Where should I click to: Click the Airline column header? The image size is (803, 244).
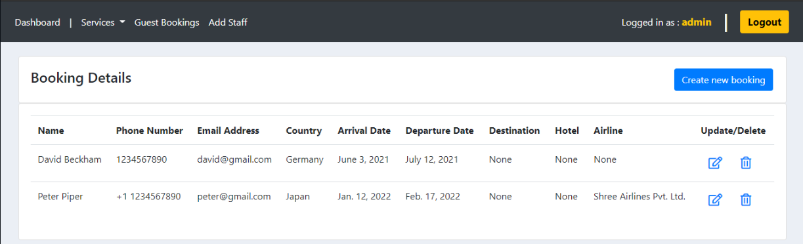tap(608, 131)
